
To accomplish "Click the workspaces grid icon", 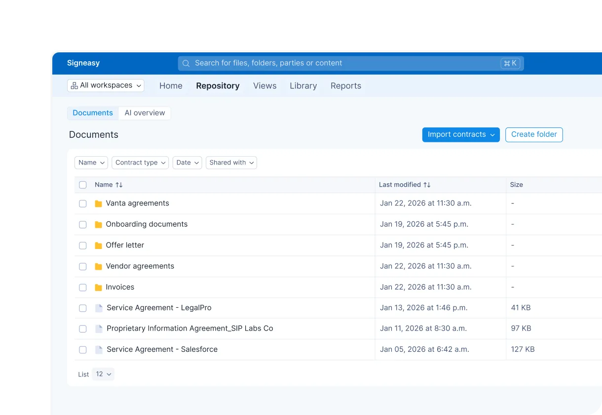I will pos(74,85).
